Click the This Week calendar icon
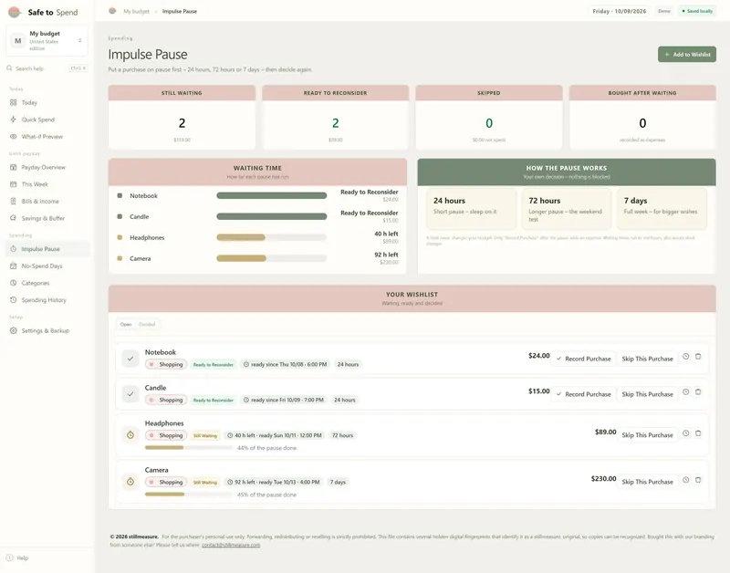This screenshot has height=573, width=730. pos(13,184)
